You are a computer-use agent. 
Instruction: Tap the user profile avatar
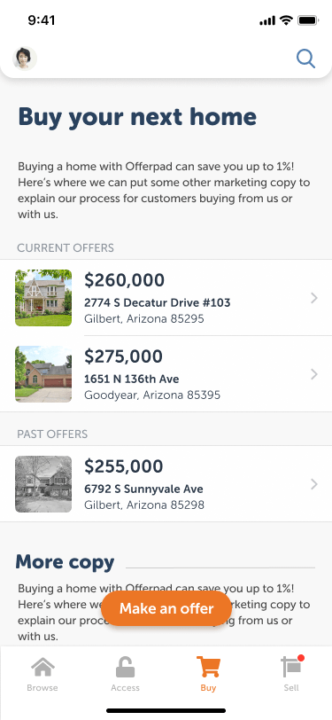tap(25, 59)
